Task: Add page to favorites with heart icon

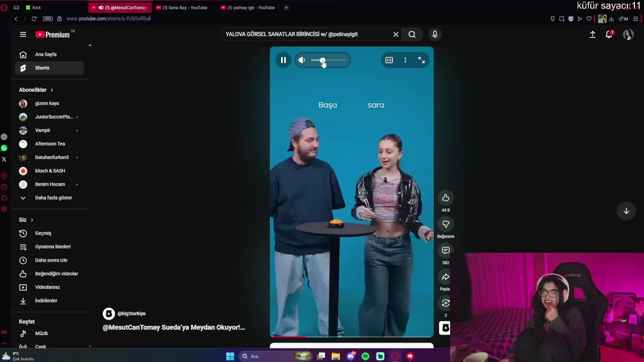Action: pyautogui.click(x=589, y=19)
